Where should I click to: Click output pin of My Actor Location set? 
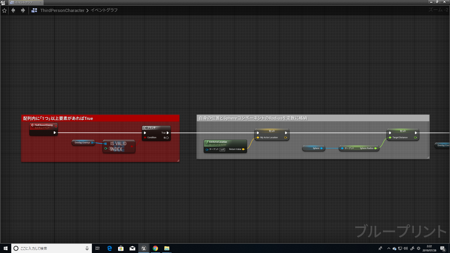pos(286,138)
